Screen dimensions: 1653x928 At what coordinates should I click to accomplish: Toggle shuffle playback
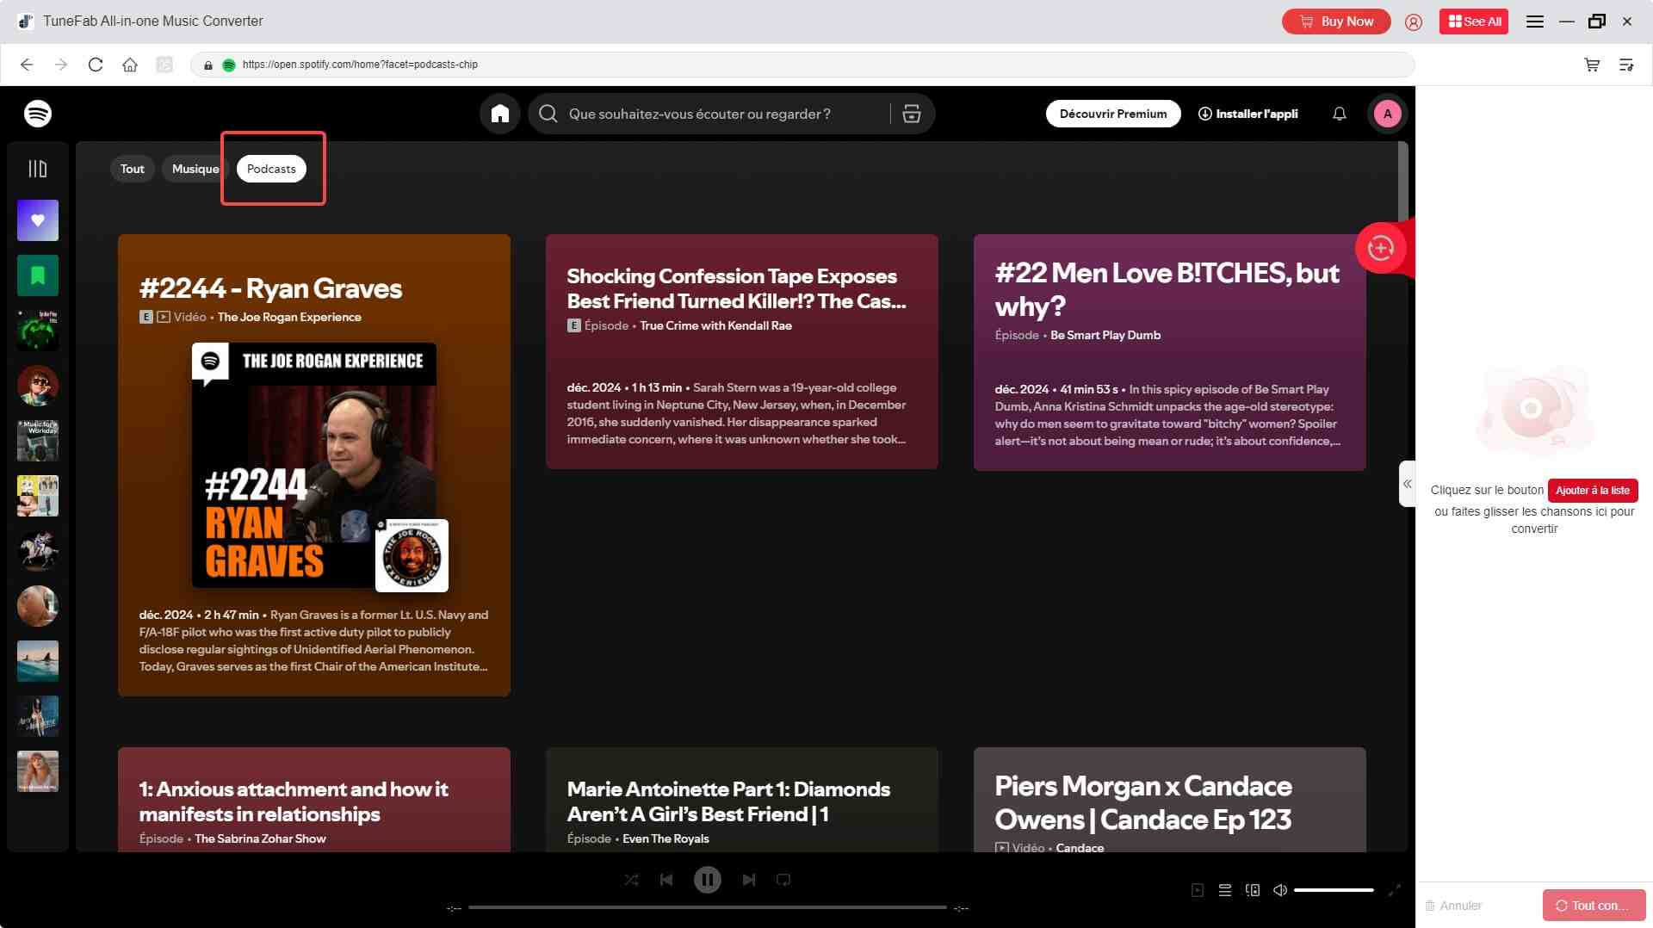(631, 880)
